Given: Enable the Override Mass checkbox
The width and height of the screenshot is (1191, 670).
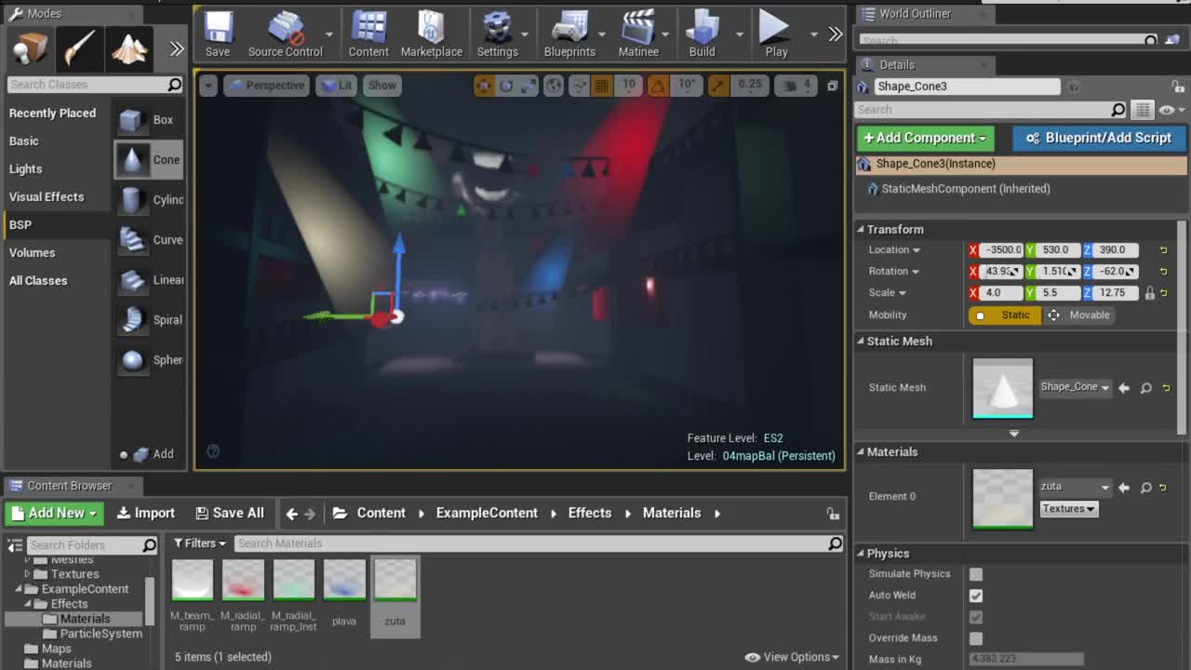Looking at the screenshot, I should 975,638.
